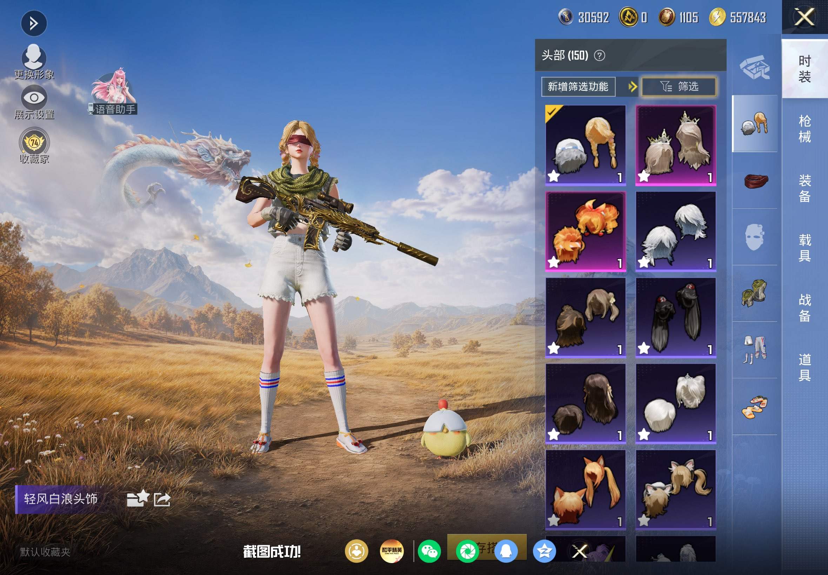
Task: Select the equipped blonde braids hairstyle thumbnail
Action: tap(586, 146)
